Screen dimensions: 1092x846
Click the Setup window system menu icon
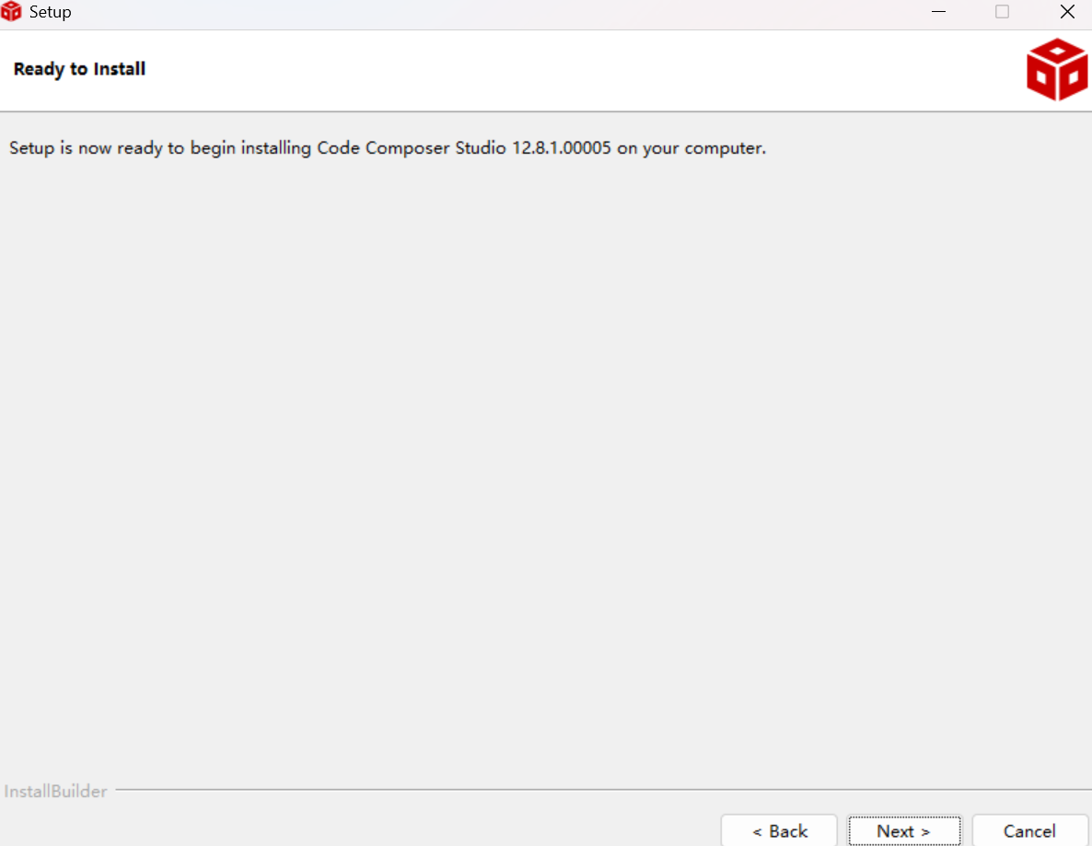(11, 11)
